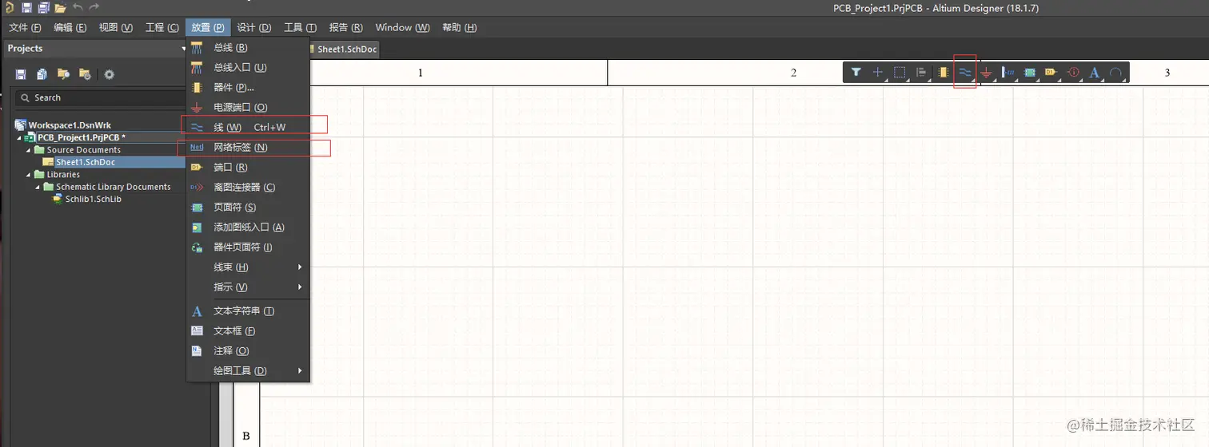Choose 注释 (O) menu entry

pos(248,351)
